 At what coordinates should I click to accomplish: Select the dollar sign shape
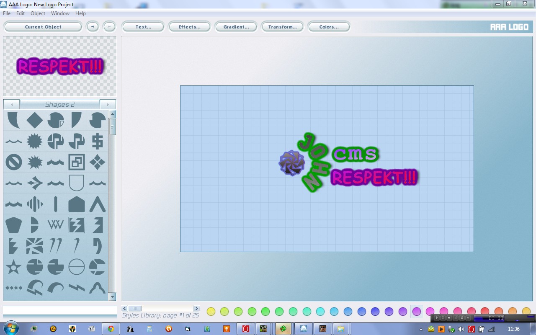(x=97, y=141)
